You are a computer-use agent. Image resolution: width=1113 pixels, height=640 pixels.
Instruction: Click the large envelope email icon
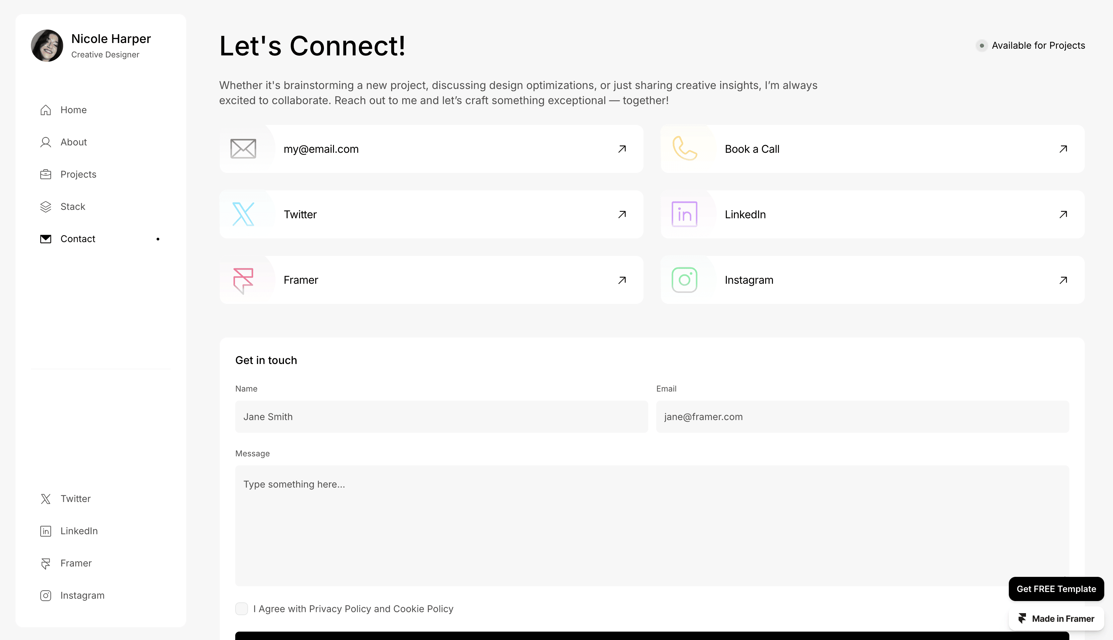[243, 148]
